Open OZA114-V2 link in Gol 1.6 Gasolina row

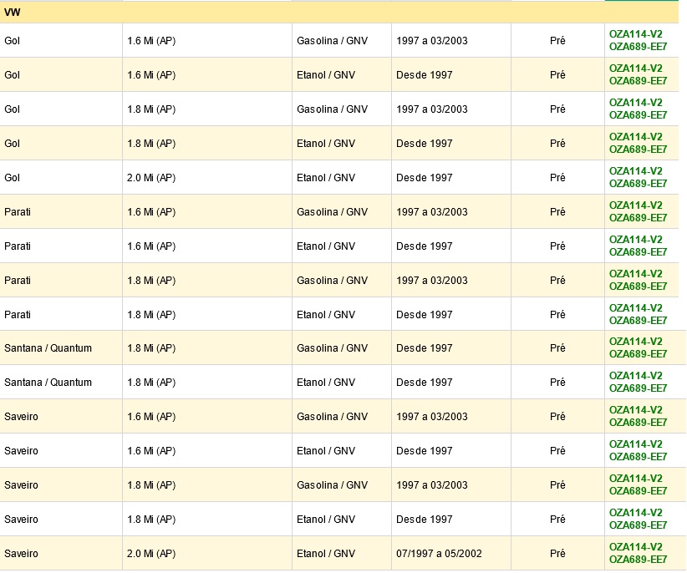click(x=635, y=34)
